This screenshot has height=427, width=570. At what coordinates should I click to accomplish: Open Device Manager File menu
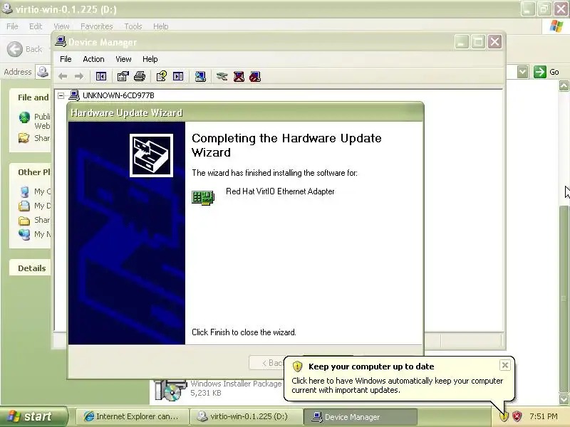coord(66,59)
